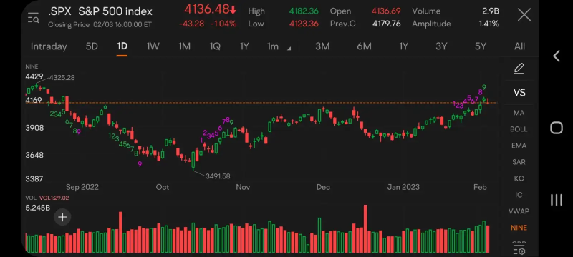573x257 pixels.
Task: Set range to All
Action: tap(519, 46)
